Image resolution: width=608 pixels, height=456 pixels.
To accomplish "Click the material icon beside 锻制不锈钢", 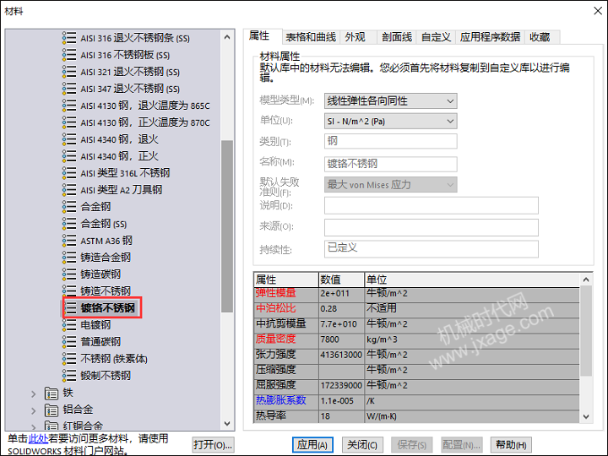I will tap(69, 375).
